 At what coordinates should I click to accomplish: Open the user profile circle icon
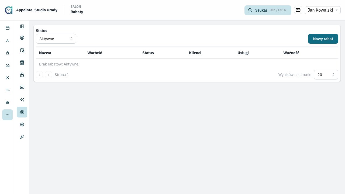[x=22, y=38]
